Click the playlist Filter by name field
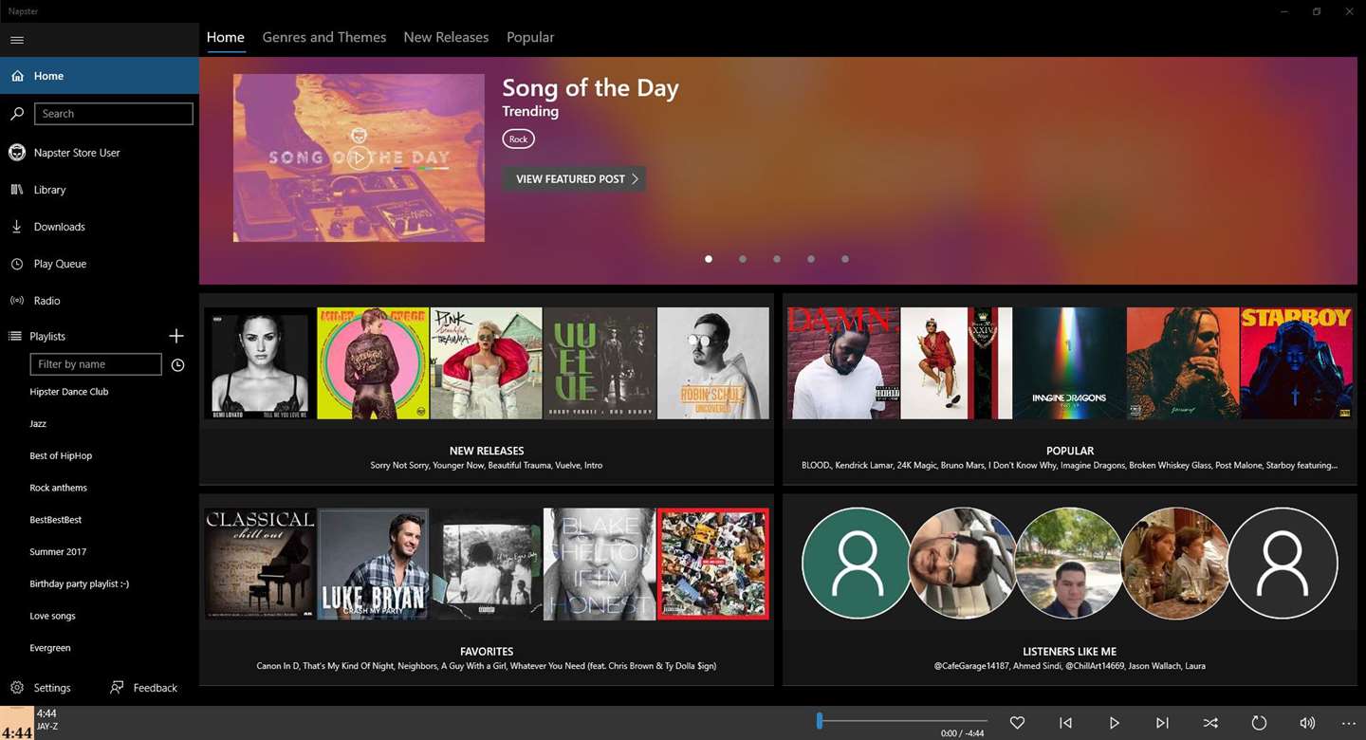Image resolution: width=1366 pixels, height=740 pixels. (x=96, y=364)
